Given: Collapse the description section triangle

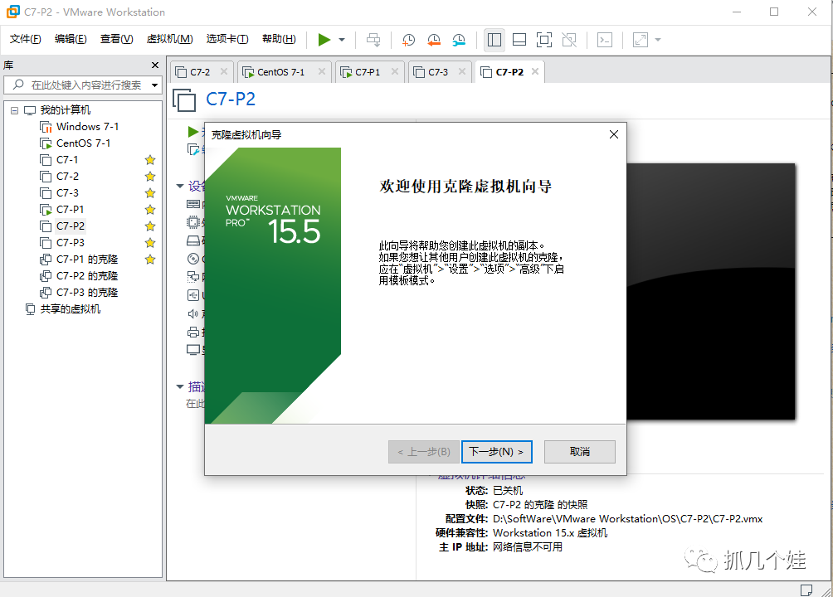Looking at the screenshot, I should click(x=179, y=386).
